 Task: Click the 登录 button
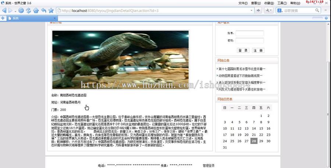(x=243, y=50)
